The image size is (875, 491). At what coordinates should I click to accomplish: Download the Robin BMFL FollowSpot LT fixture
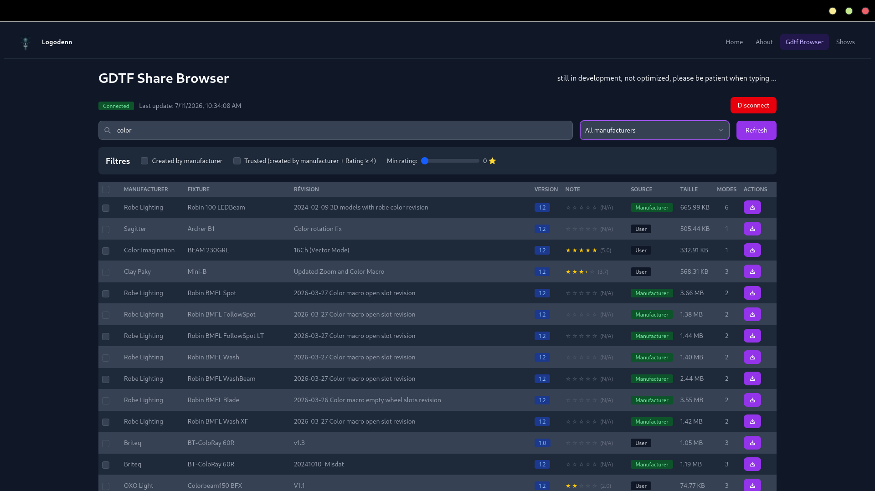[752, 336]
